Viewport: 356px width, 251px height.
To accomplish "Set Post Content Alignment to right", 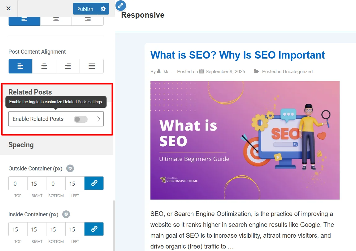I will click(x=68, y=66).
